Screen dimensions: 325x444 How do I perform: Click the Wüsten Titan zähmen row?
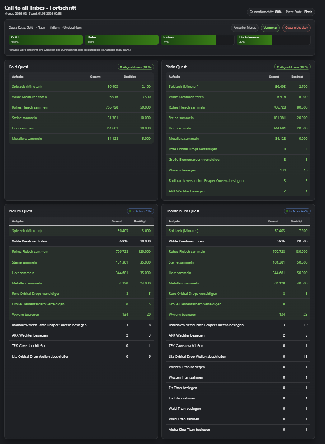click(x=238, y=377)
